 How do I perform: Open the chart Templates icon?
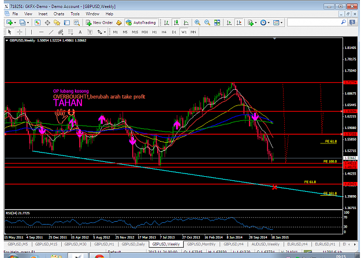pos(276,22)
